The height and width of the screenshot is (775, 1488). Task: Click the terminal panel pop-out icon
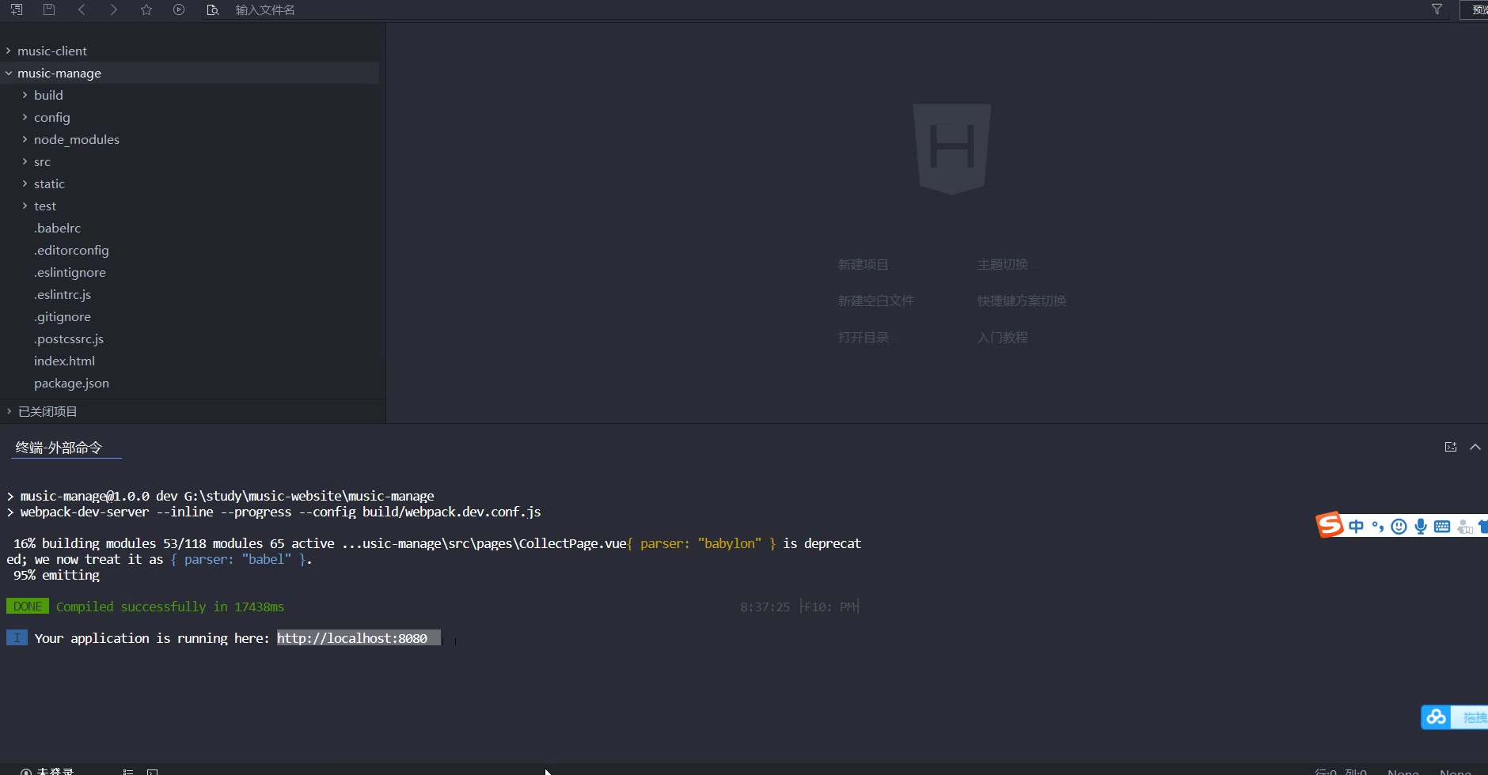(x=1450, y=447)
